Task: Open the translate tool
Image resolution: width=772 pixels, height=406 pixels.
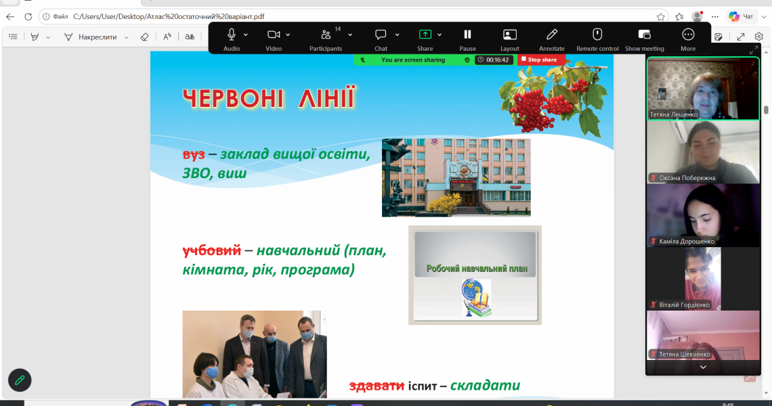Action: point(190,37)
